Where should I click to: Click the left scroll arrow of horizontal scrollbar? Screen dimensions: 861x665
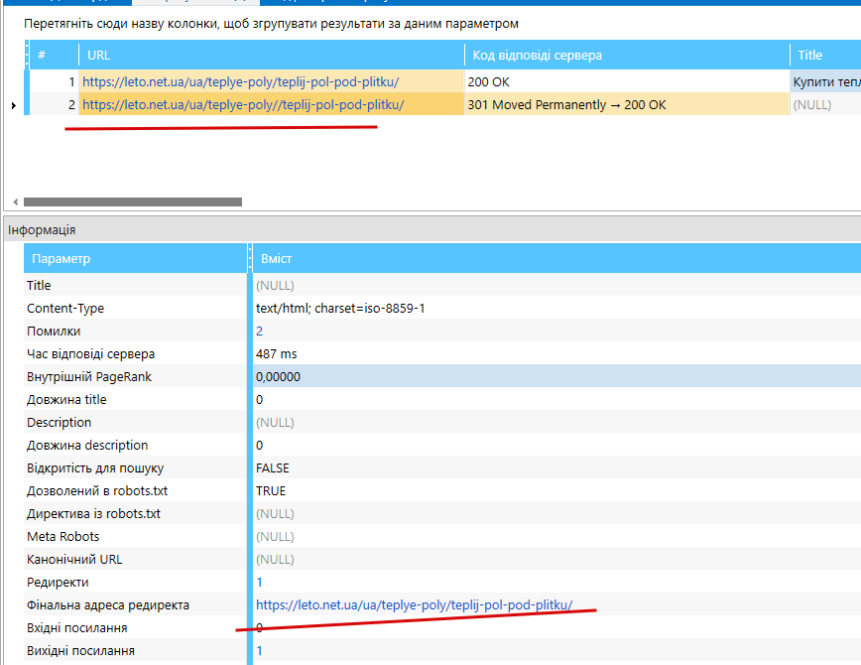16,201
